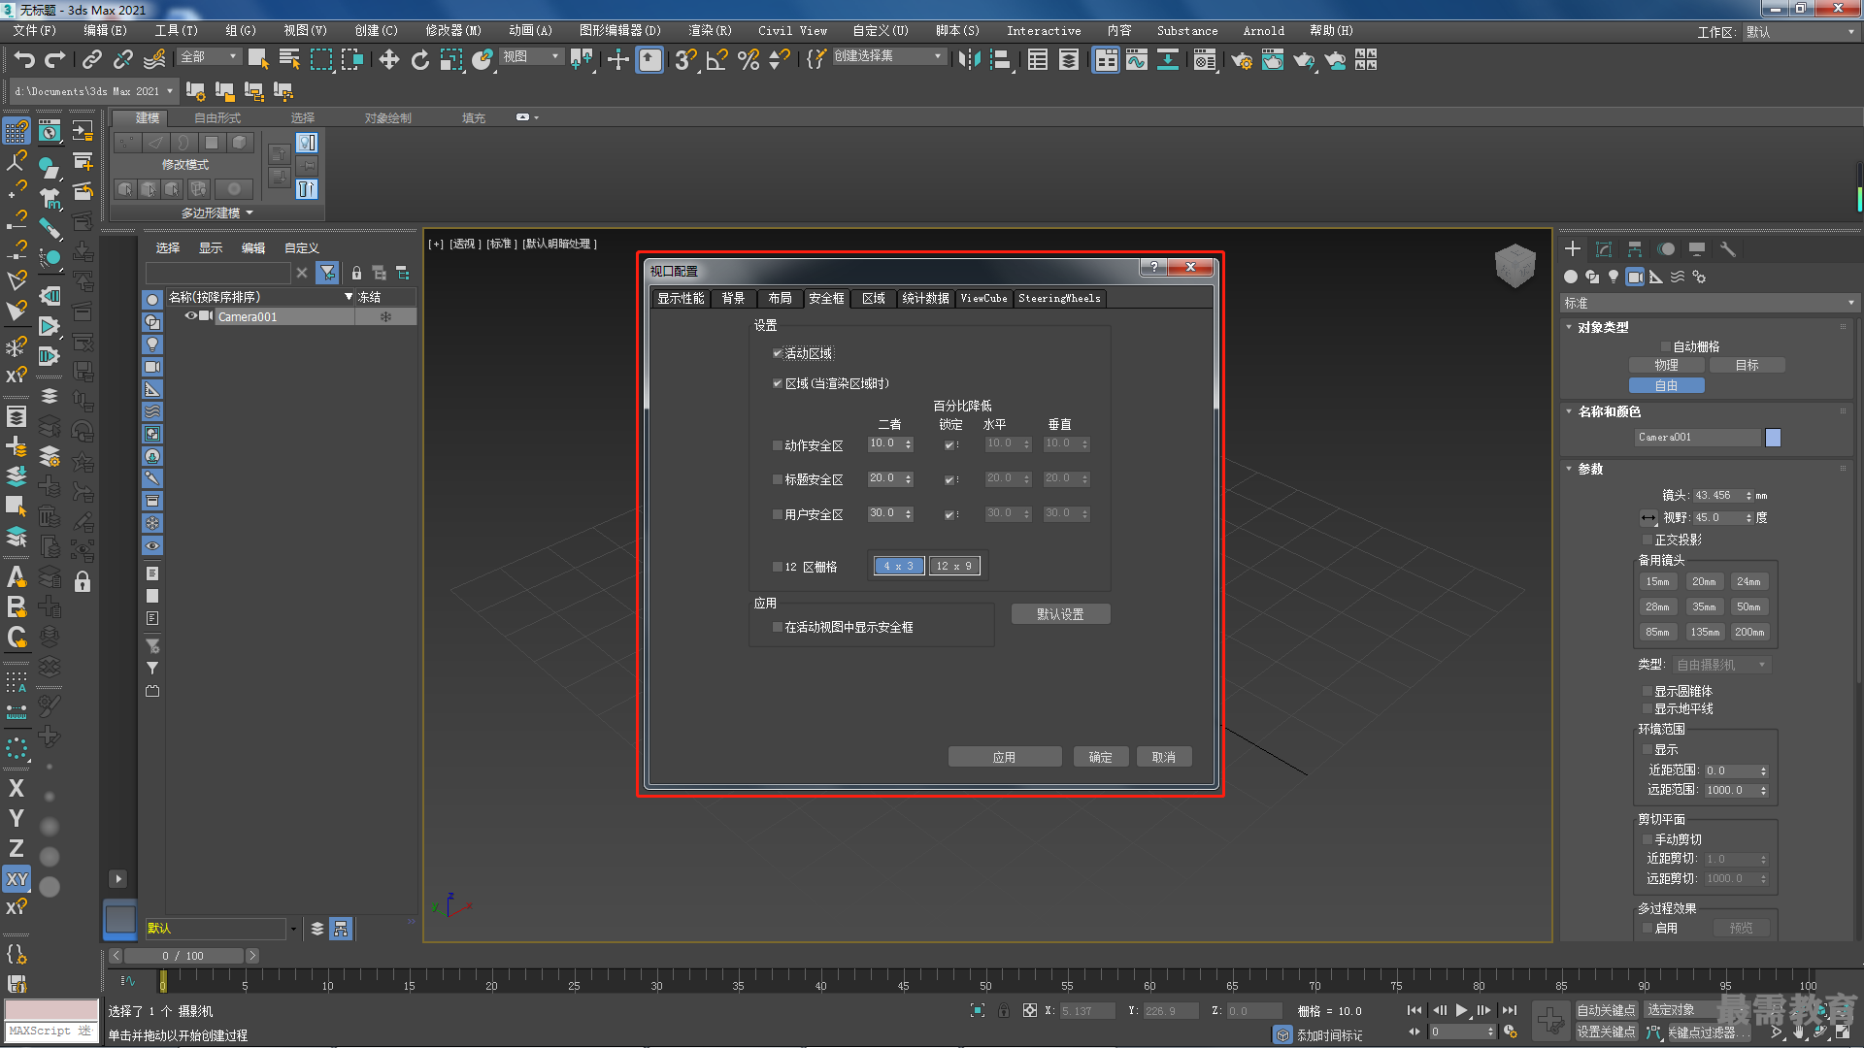The image size is (1864, 1048).
Task: Click the 确定 button
Action: click(1100, 757)
